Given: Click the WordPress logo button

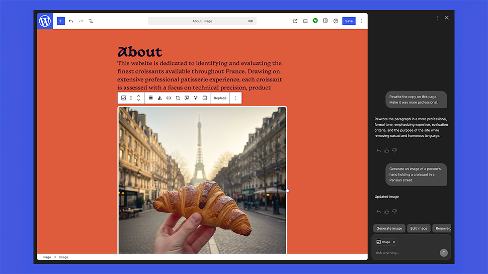Looking at the screenshot, I should [45, 21].
